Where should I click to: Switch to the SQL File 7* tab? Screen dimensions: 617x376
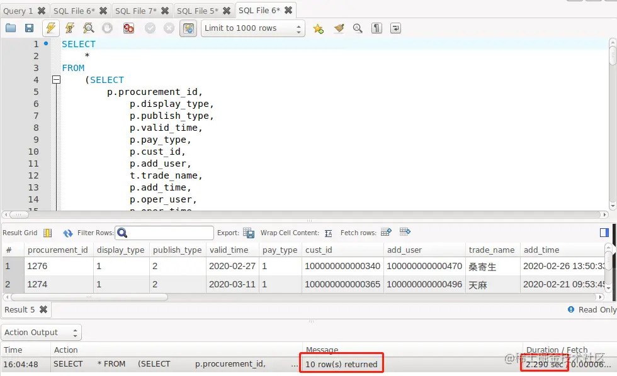point(136,11)
